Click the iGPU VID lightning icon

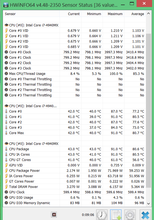pos(6,165)
